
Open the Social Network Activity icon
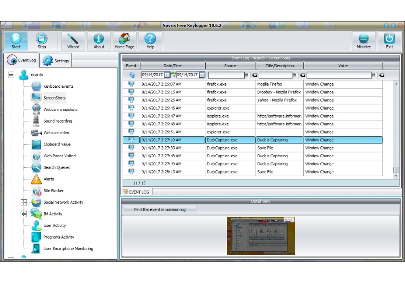[x=36, y=202]
